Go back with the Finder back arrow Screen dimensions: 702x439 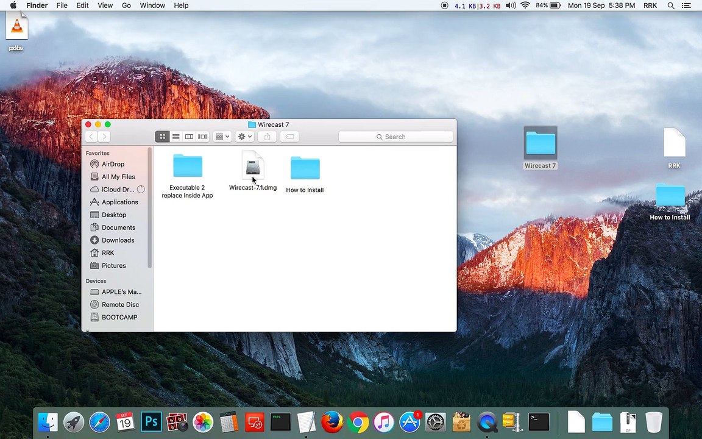[91, 137]
